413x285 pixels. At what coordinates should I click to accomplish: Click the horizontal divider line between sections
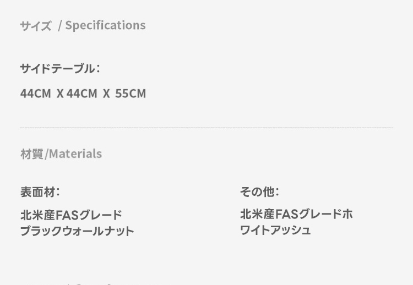coord(206,128)
